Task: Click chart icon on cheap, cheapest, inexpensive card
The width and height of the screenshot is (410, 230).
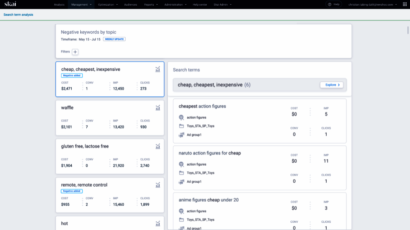Action: click(x=158, y=69)
